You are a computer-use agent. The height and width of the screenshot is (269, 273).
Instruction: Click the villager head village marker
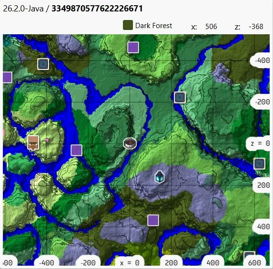[x=33, y=143]
